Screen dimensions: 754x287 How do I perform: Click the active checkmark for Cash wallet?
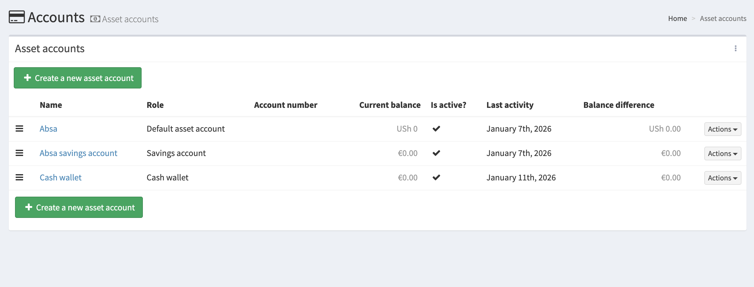436,177
